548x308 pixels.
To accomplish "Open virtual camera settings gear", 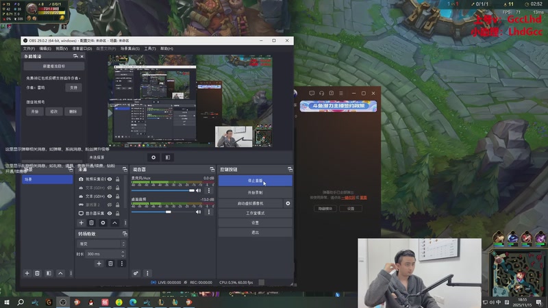I will point(288,203).
